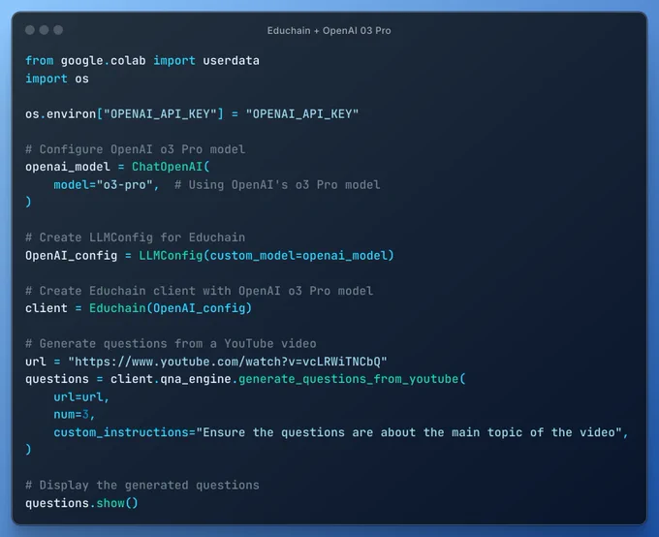Screen dimensions: 659x537
Task: Click the third gray window dot
Action: tap(58, 30)
